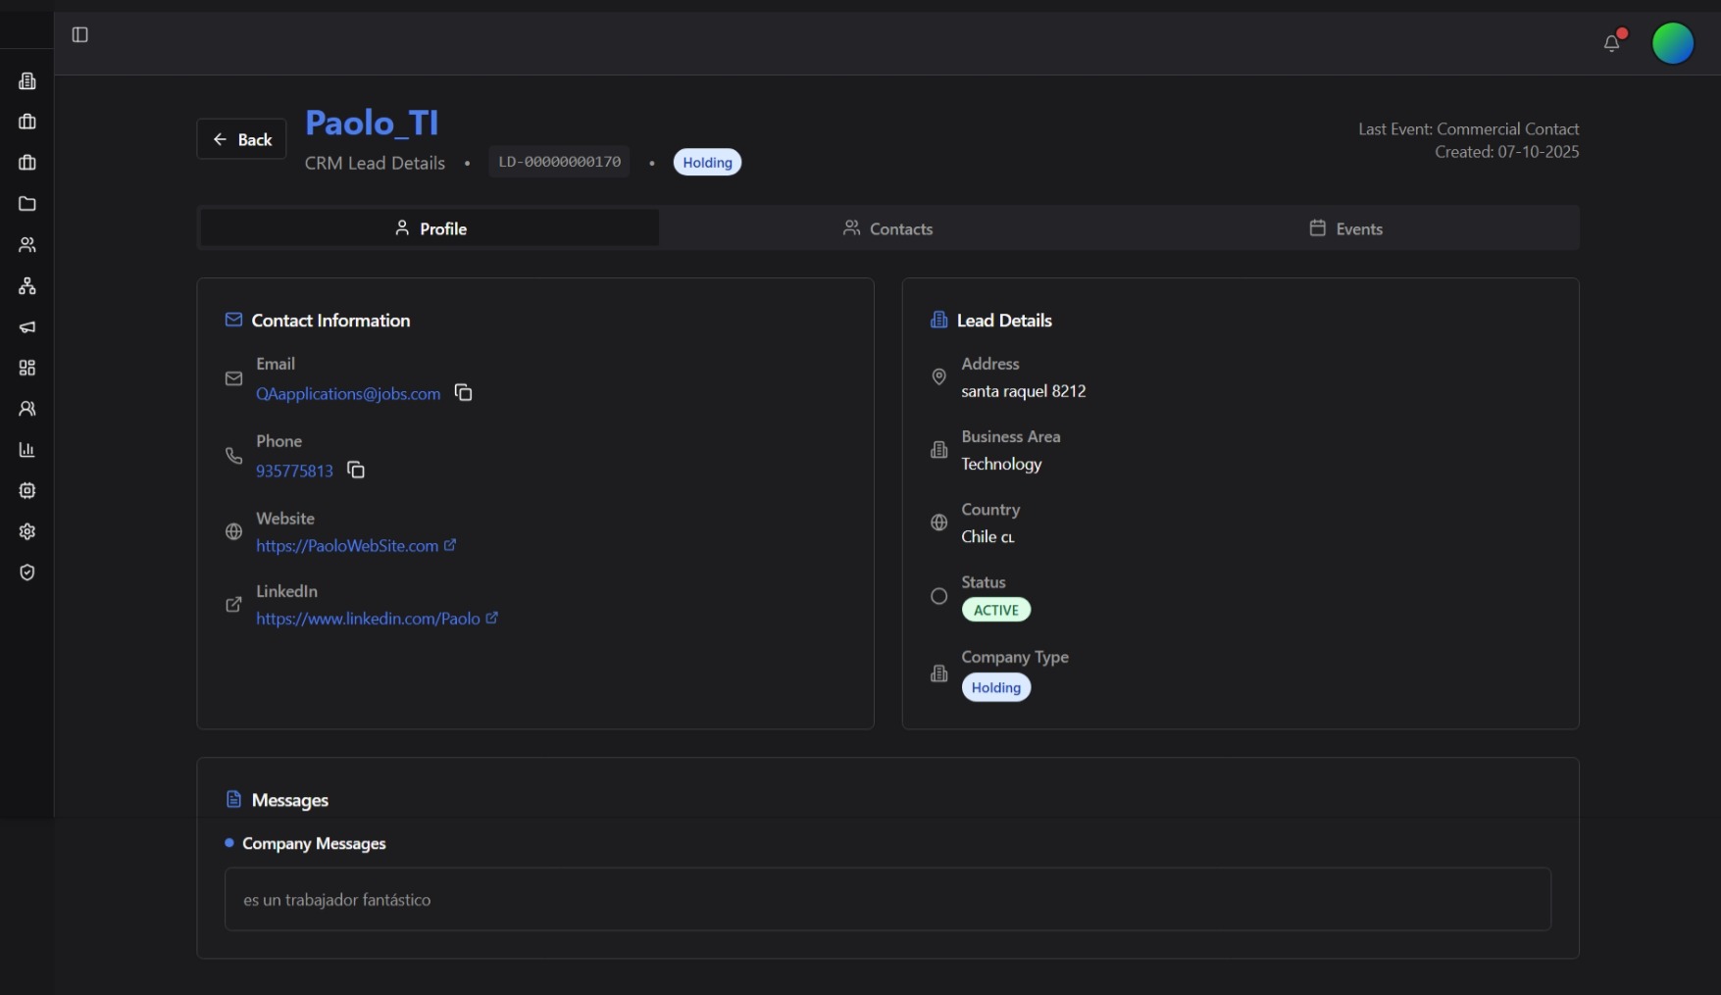Screen dimensions: 1721x995
Task: Switch to the Contacts tab
Action: click(887, 228)
